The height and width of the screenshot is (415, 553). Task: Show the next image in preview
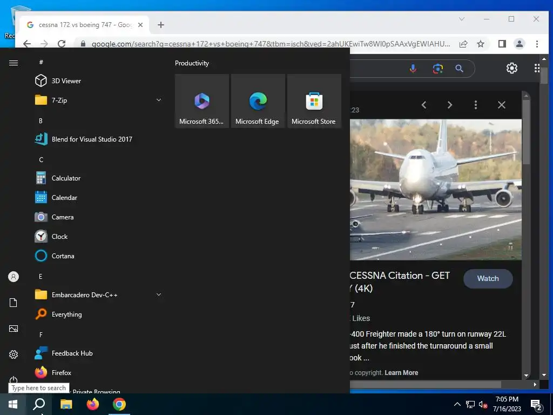(x=450, y=105)
